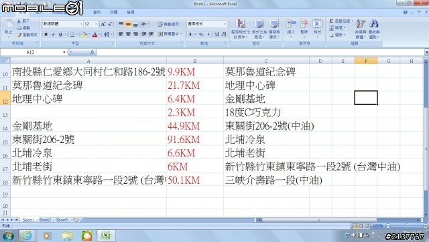Center text horizontally
This screenshot has width=429, height=242.
click(128, 34)
